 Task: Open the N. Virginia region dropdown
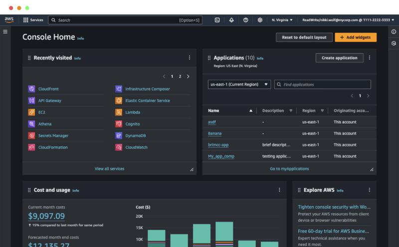[x=282, y=20]
